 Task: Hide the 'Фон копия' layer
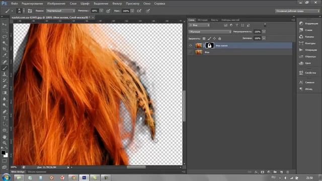coord(191,46)
